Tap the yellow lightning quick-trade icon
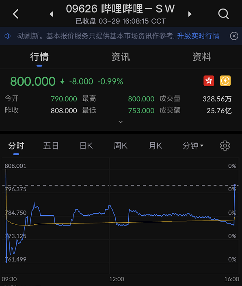 (225, 80)
